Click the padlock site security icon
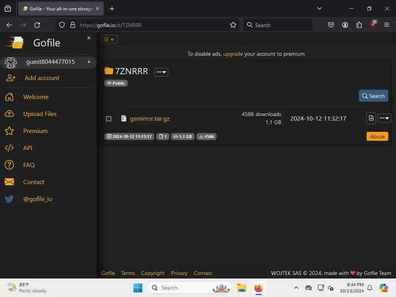396x297 pixels. tap(73, 25)
